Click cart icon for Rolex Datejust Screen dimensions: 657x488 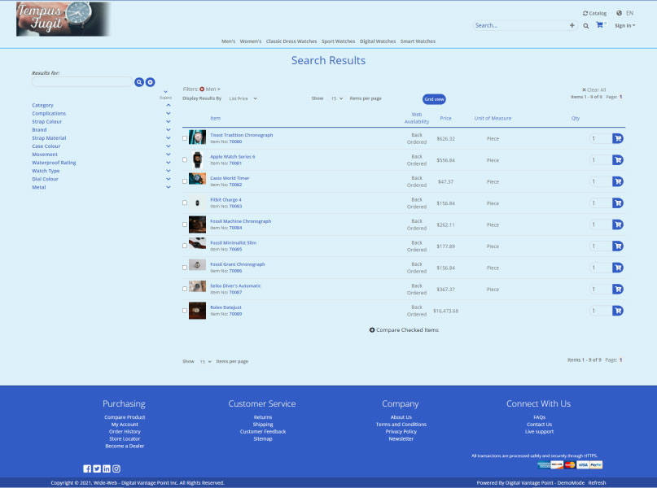point(618,311)
